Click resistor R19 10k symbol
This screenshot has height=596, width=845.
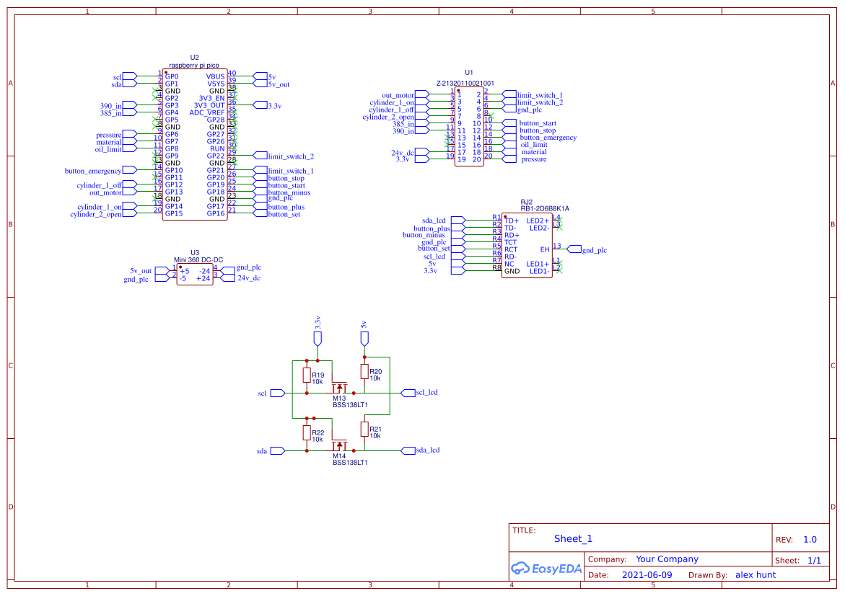click(x=308, y=376)
